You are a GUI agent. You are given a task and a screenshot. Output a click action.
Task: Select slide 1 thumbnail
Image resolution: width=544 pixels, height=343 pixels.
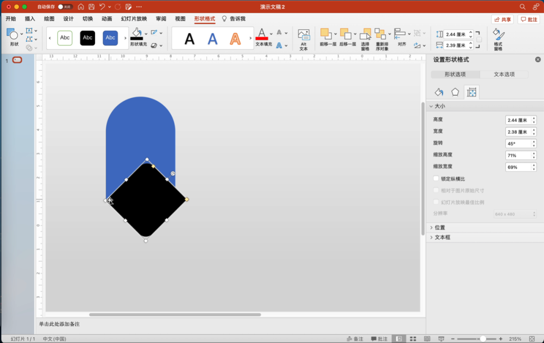click(17, 60)
